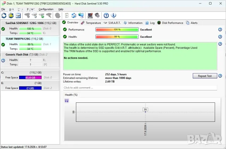Click the gray round blob toolbar icon
Image resolution: width=226 pixels, height=149 pixels.
tap(58, 16)
